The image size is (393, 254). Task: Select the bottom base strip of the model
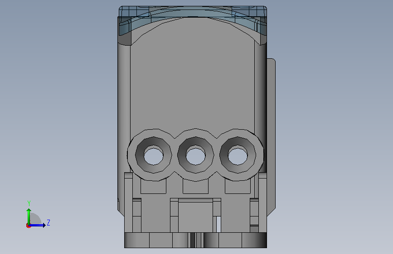(x=195, y=240)
